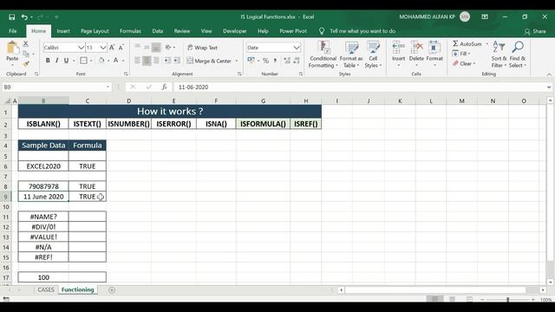
Task: Click the New Sheet plus button
Action: click(112, 290)
